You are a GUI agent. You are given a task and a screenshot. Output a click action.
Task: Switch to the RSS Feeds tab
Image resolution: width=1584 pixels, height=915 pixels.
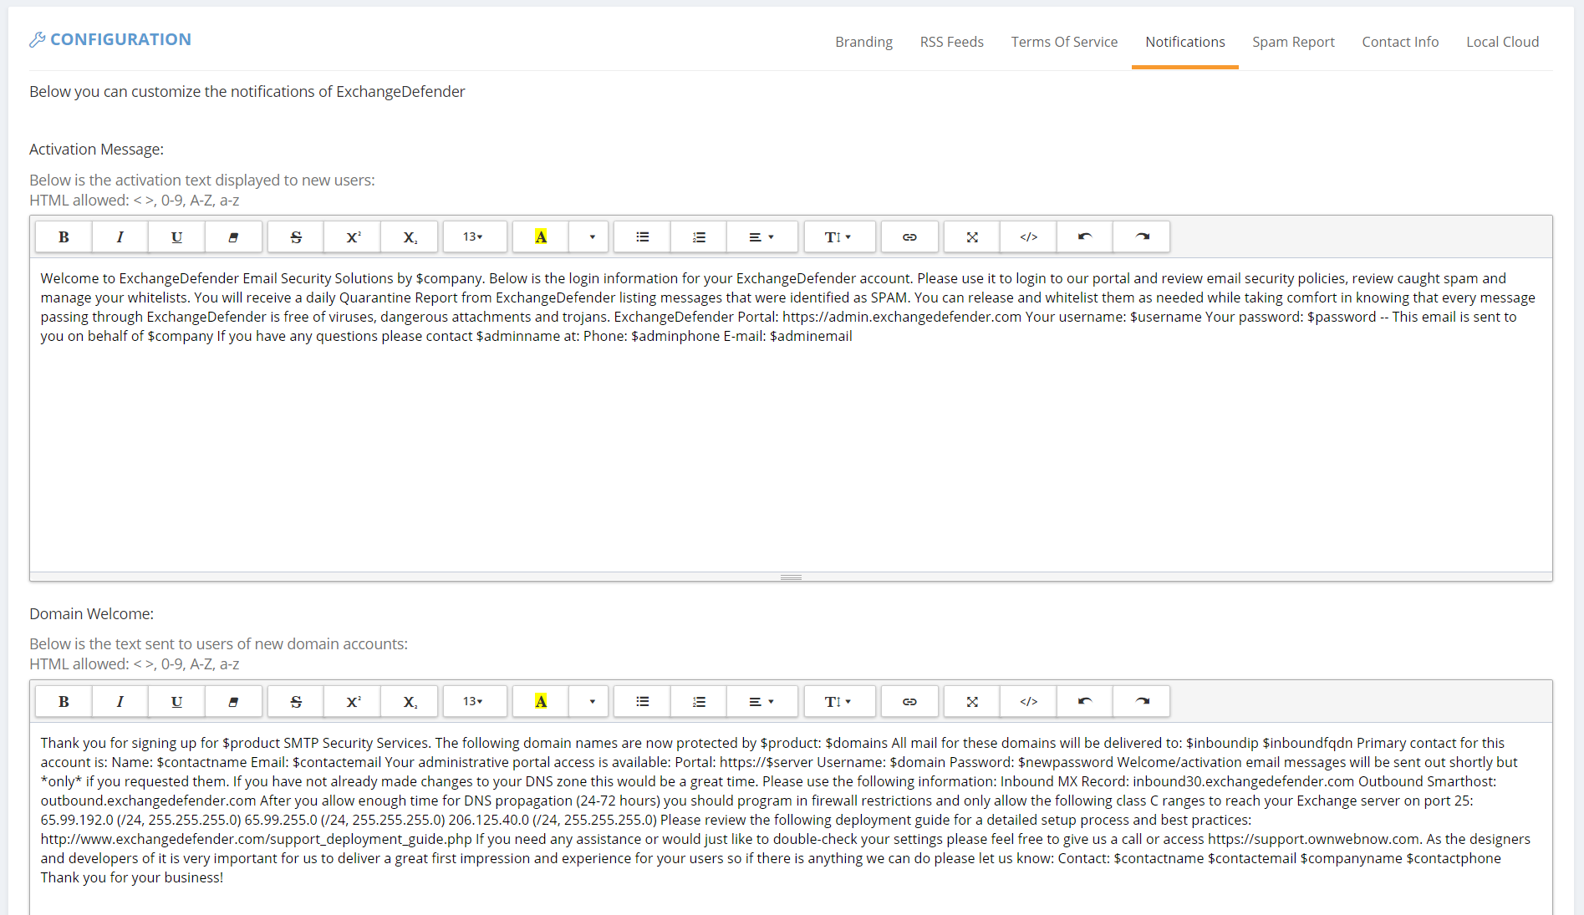(x=951, y=42)
